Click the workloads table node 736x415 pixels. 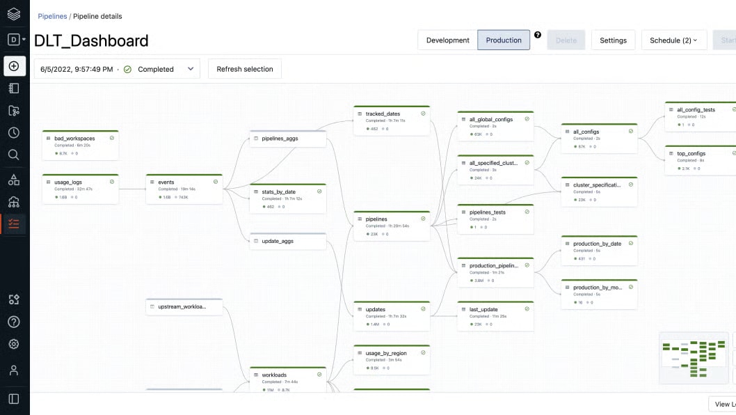tap(288, 379)
